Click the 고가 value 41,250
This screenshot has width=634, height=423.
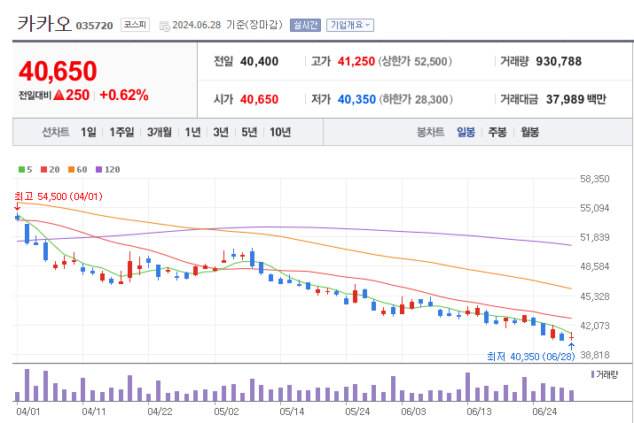click(356, 61)
